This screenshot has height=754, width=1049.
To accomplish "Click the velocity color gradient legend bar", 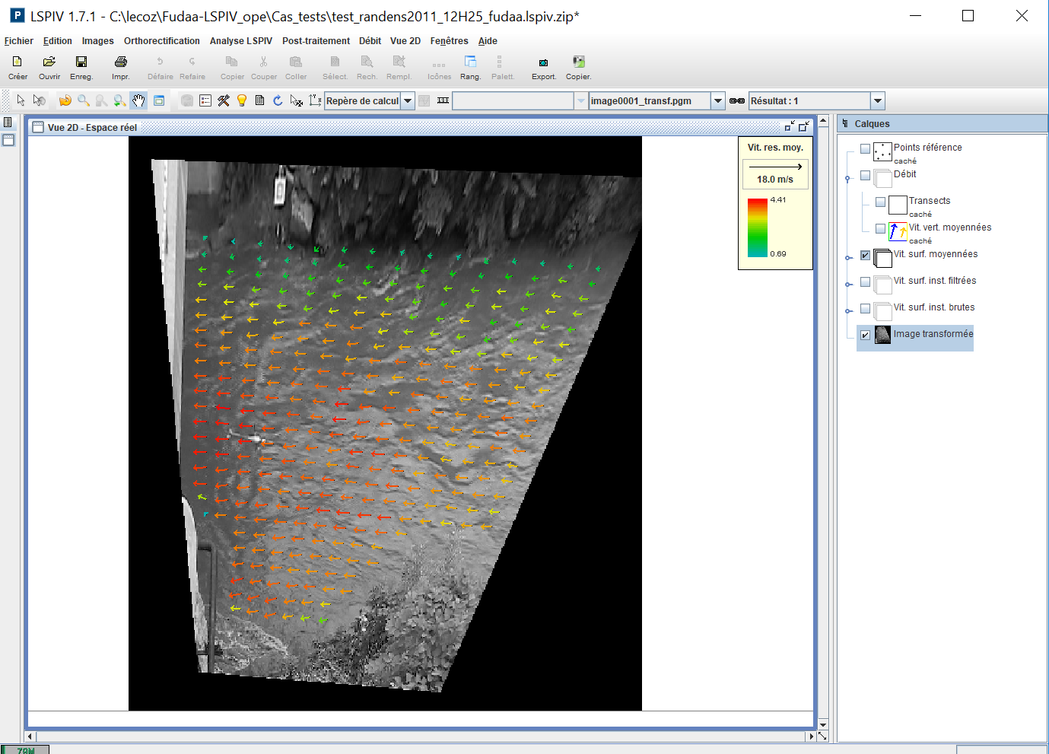I will point(758,227).
